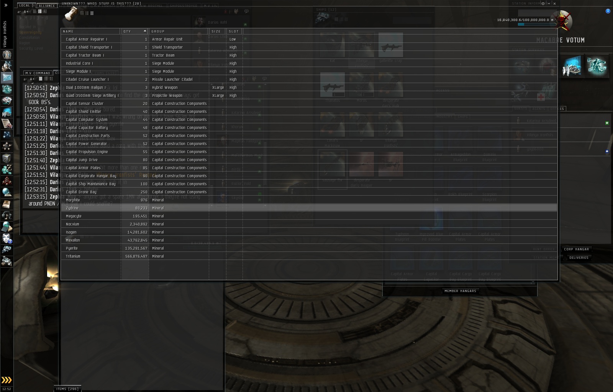Open the Ship Hangar icon in the Neocom
Image resolution: width=613 pixels, height=392 pixels.
7,250
